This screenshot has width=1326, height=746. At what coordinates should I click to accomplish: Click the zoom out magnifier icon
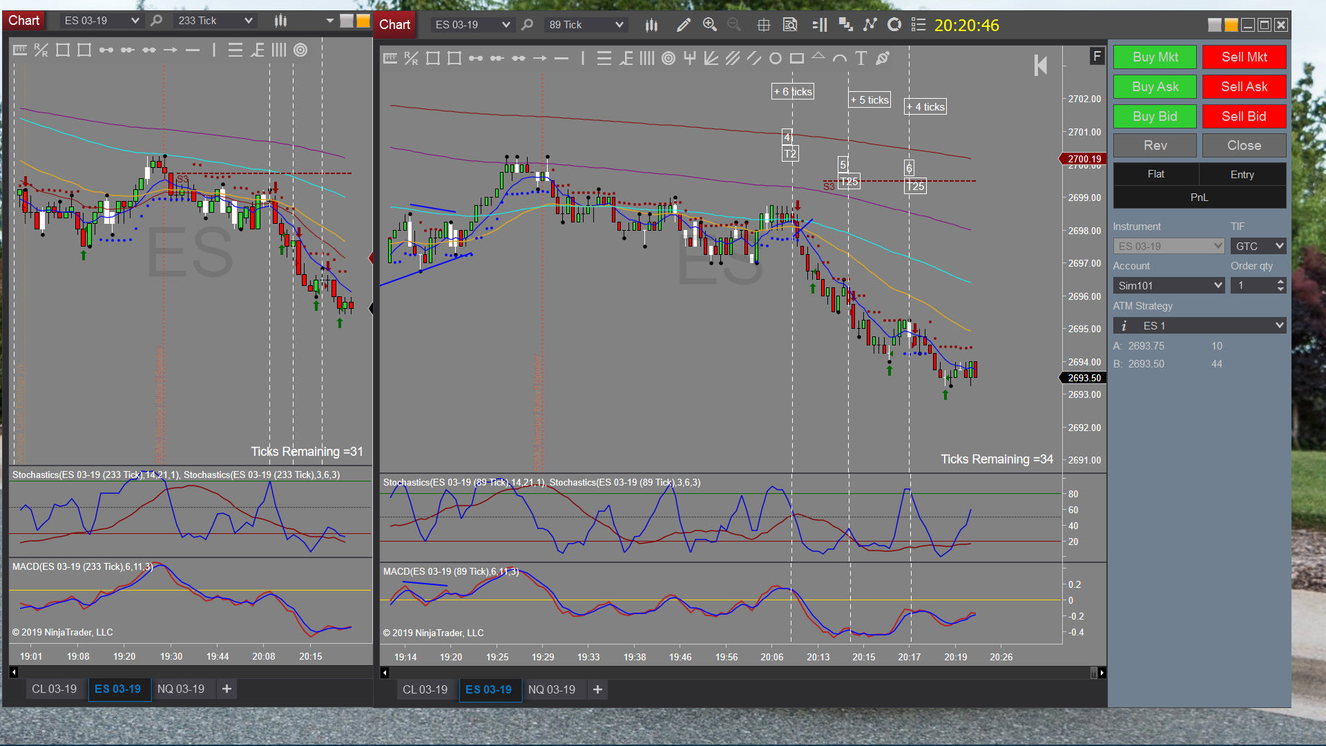(x=734, y=25)
